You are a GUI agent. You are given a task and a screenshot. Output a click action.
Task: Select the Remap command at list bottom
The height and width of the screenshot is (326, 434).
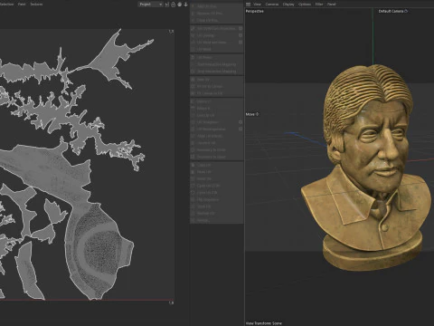coord(217,220)
